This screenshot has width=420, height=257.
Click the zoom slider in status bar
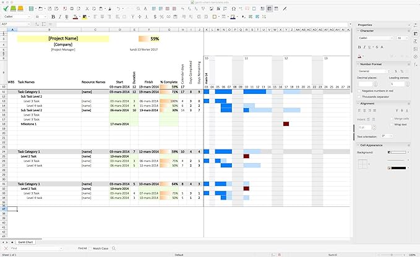click(392, 255)
